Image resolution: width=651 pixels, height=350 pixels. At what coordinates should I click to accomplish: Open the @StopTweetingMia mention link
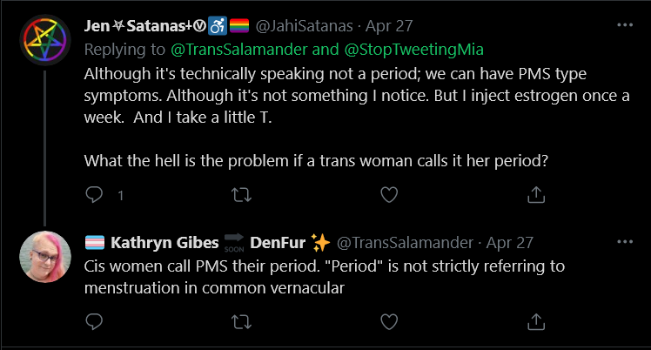[414, 50]
